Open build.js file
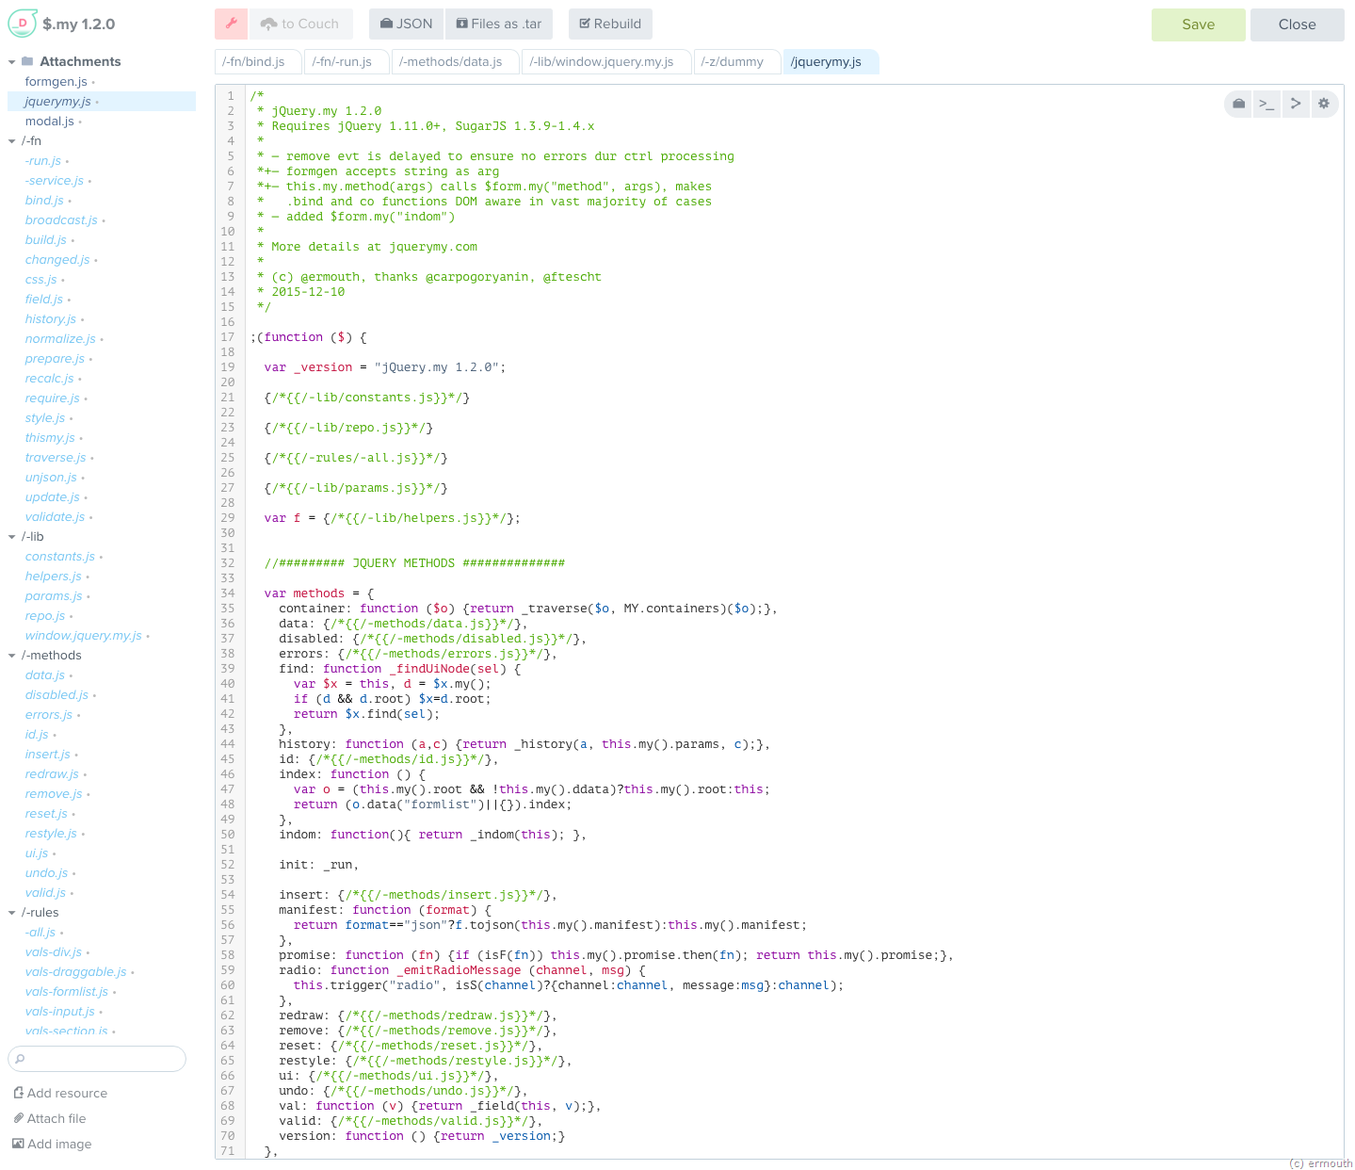1355x1170 pixels. pos(45,240)
